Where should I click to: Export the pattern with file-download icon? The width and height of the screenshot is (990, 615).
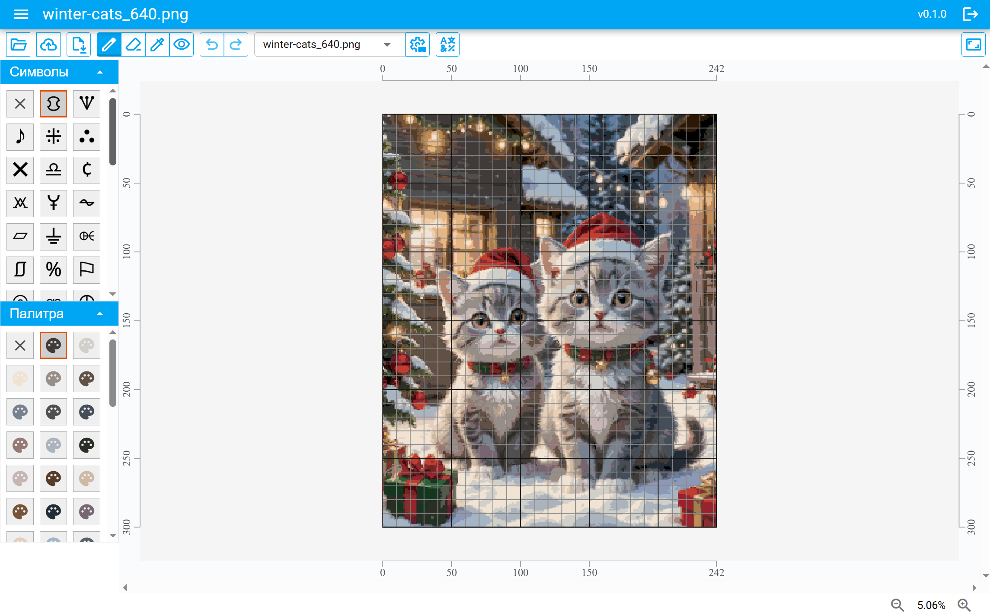[79, 44]
